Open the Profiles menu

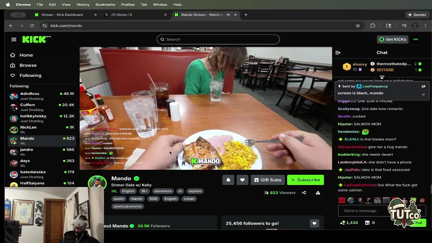point(128,4)
